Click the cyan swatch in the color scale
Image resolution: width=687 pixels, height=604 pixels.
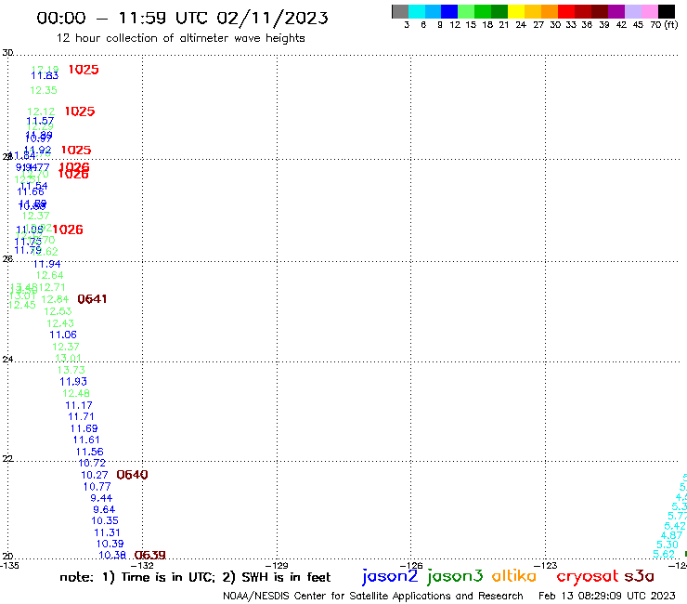[417, 11]
